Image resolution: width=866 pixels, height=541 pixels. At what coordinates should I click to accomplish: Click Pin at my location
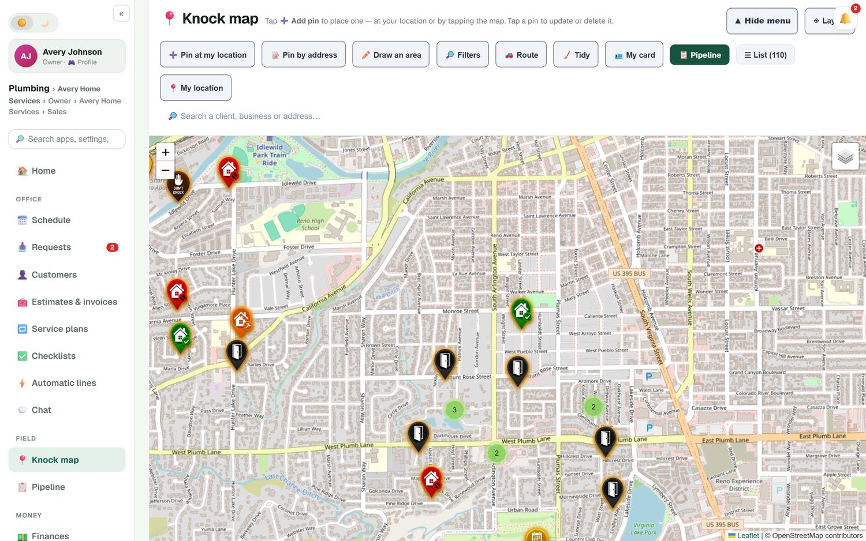(x=207, y=54)
